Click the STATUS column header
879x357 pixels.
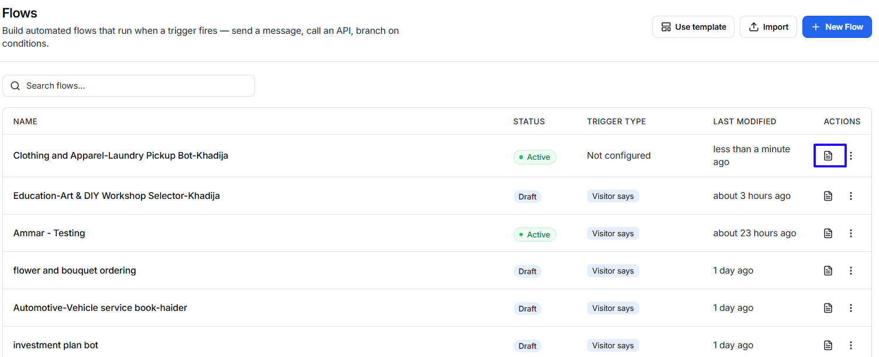pos(529,121)
